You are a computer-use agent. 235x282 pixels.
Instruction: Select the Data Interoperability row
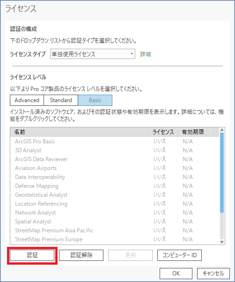point(115,177)
